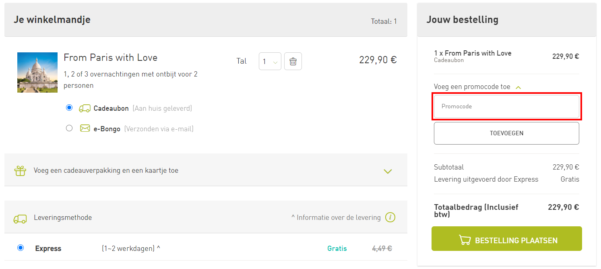This screenshot has height=269, width=601.
Task: Click the gift box icon for cadeauverpakking
Action: (20, 171)
